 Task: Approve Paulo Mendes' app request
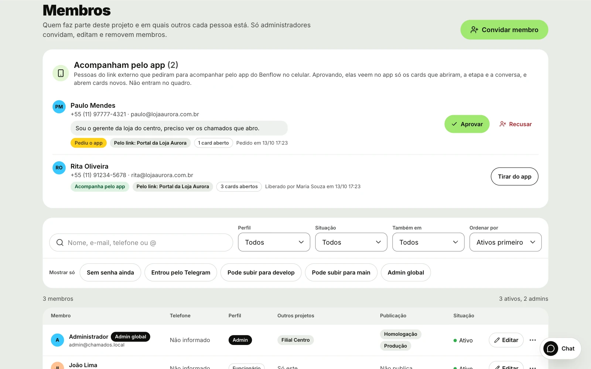467,124
